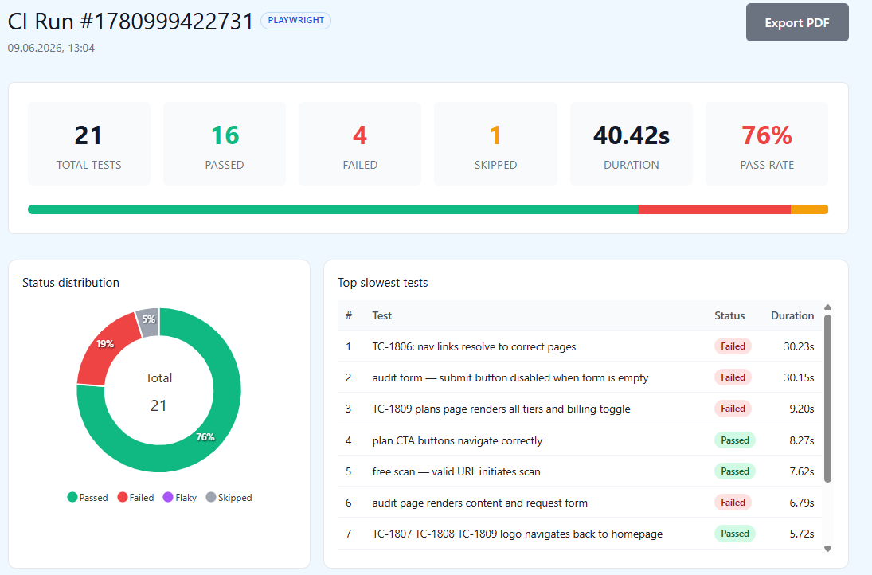Click the run date 09.06.2026, 13:04
Screen dimensions: 872x575
[51, 48]
